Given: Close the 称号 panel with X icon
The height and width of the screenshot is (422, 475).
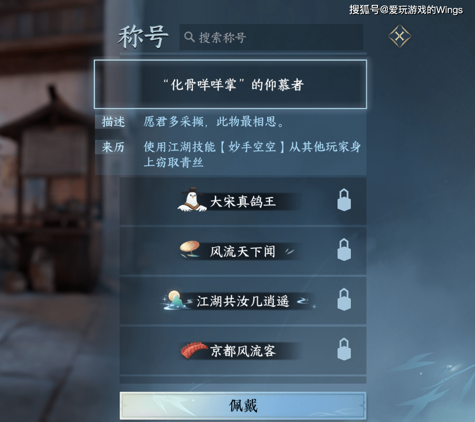Looking at the screenshot, I should point(399,36).
